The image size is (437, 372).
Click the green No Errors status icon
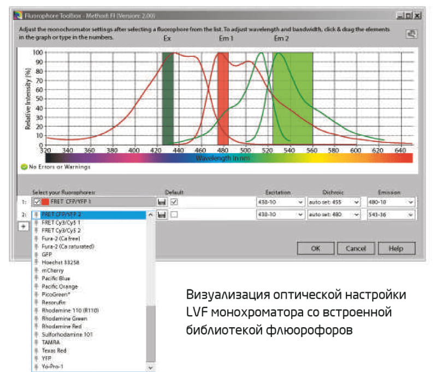click(x=24, y=167)
